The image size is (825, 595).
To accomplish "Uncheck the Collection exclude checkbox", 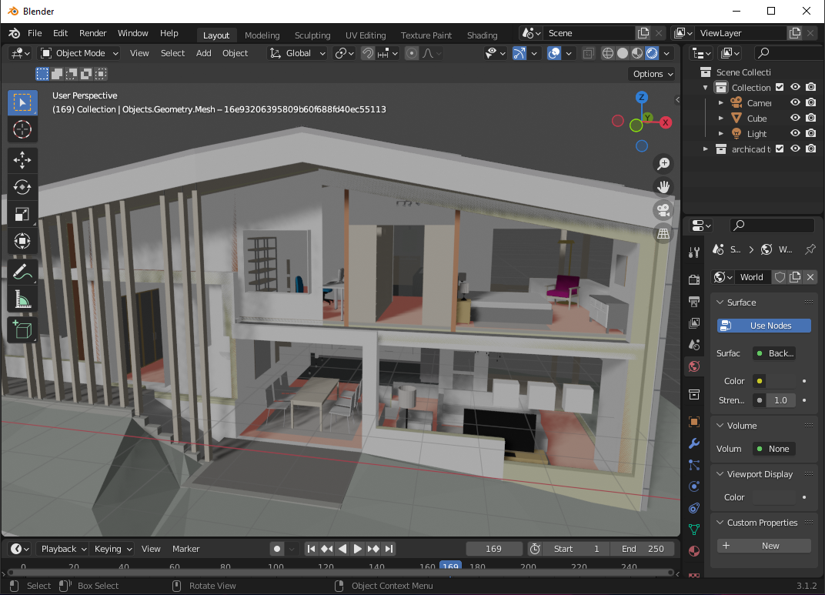I will pyautogui.click(x=780, y=87).
